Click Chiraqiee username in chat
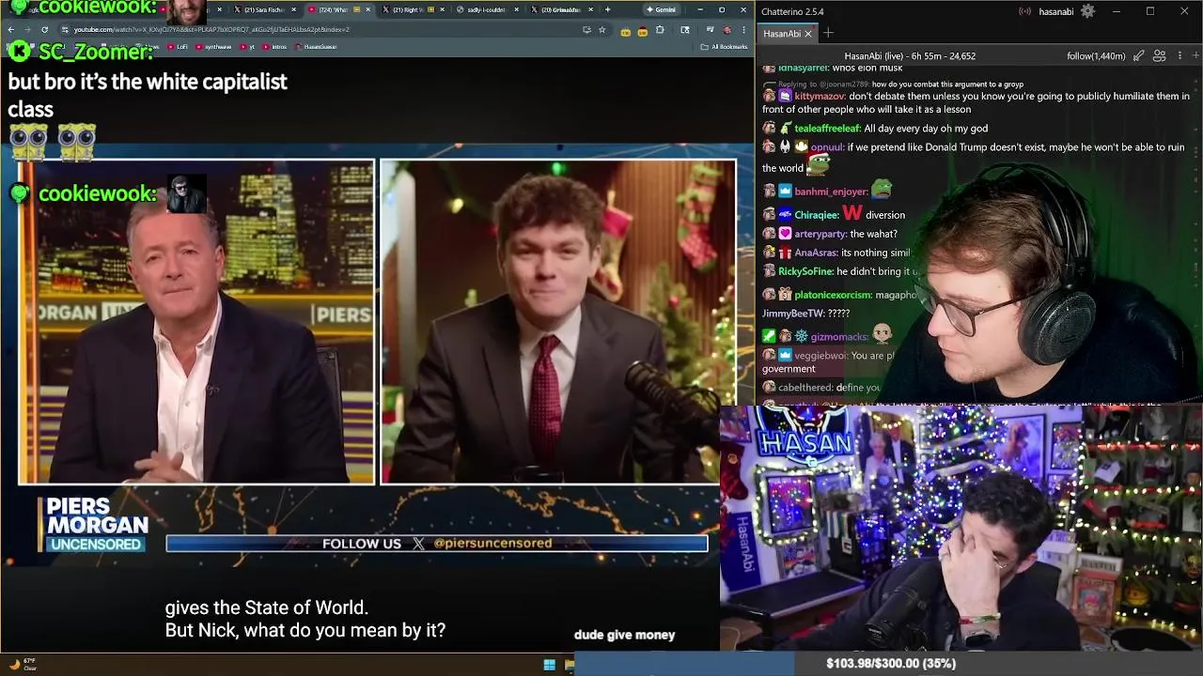Image resolution: width=1203 pixels, height=676 pixels. point(816,215)
